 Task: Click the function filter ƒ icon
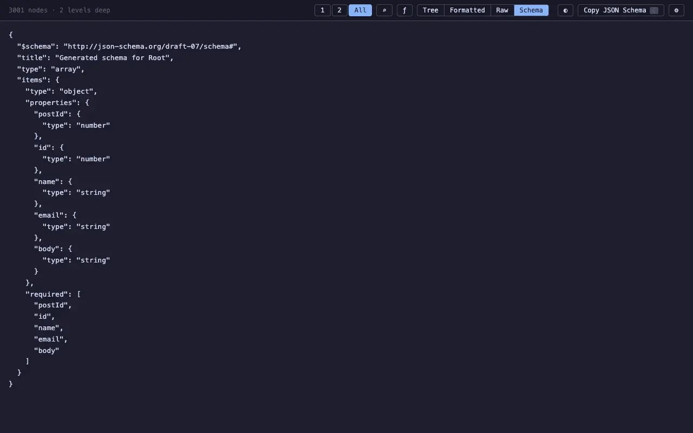(404, 10)
